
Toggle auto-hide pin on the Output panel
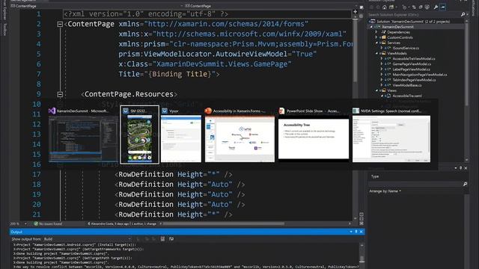tap(356, 232)
